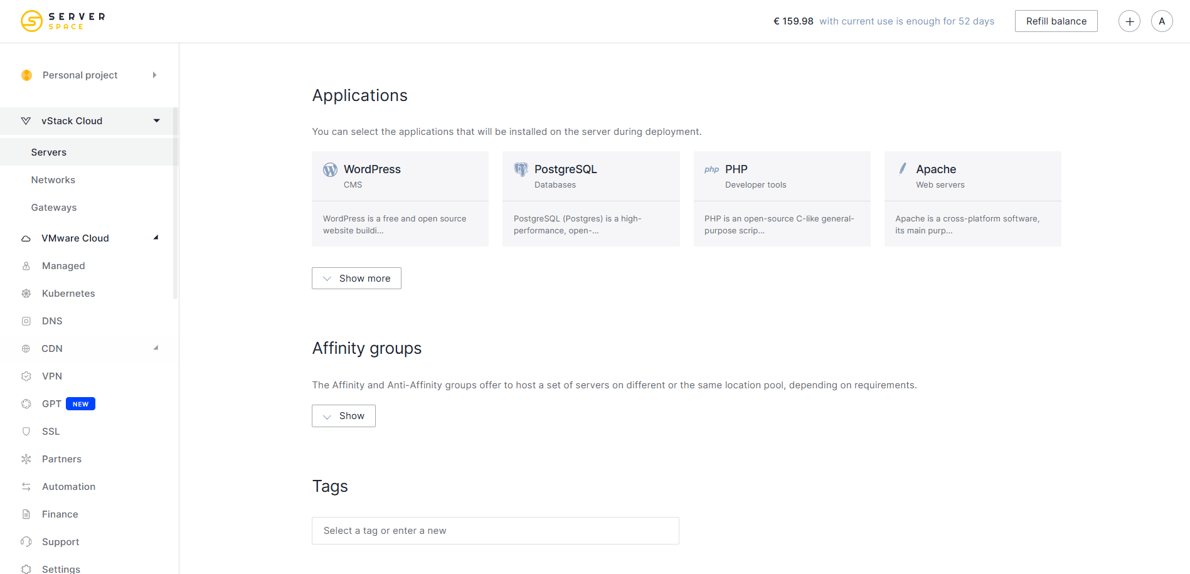Select the Apache application name
Image resolution: width=1190 pixels, height=574 pixels.
pos(936,169)
